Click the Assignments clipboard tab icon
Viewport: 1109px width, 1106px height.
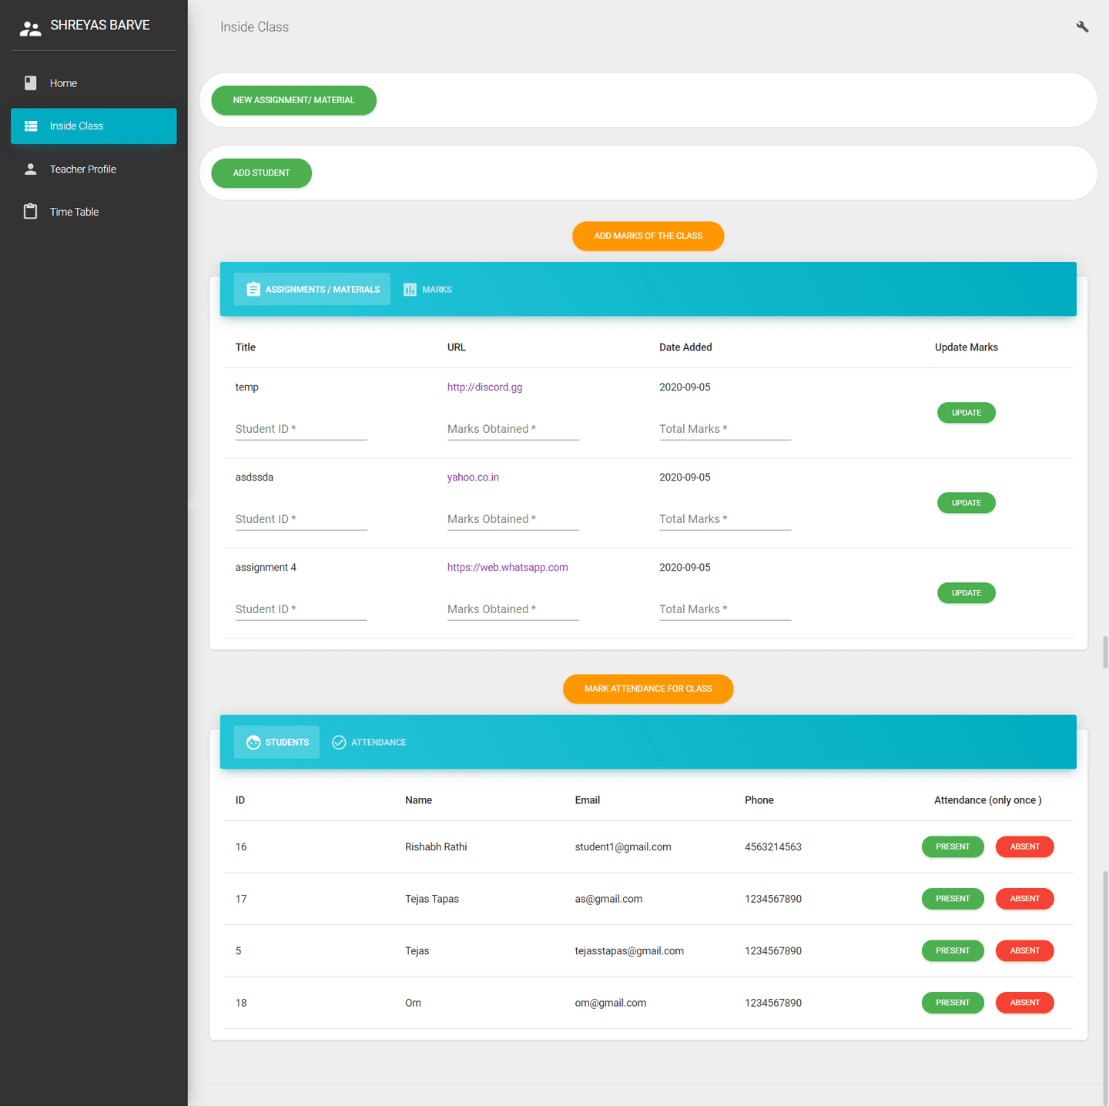pos(253,290)
